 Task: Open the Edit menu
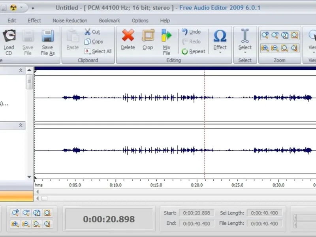(12, 21)
